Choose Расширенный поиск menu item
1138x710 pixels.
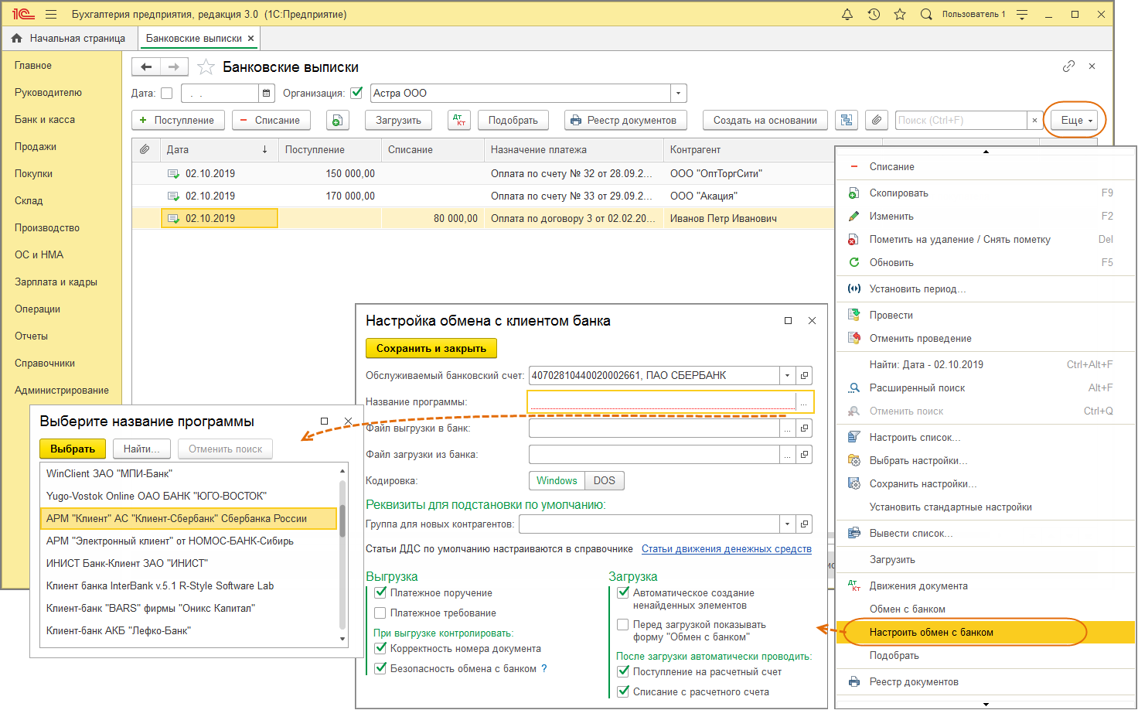[986, 387]
